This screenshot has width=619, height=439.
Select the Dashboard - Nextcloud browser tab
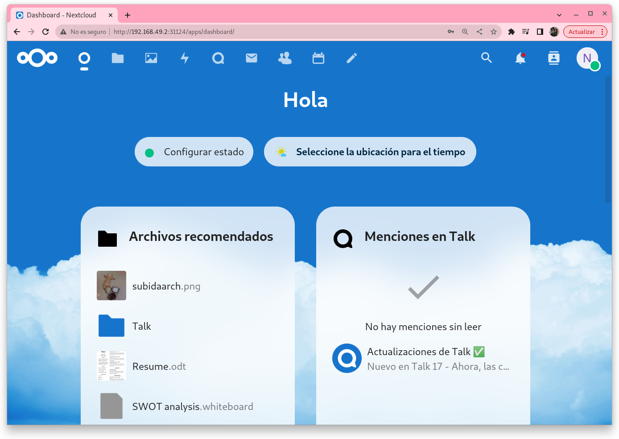click(x=62, y=15)
